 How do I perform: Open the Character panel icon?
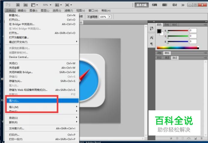point(151,38)
